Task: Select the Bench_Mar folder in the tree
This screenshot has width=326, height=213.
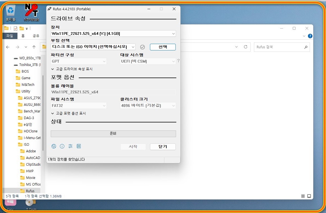Action: pyautogui.click(x=29, y=111)
